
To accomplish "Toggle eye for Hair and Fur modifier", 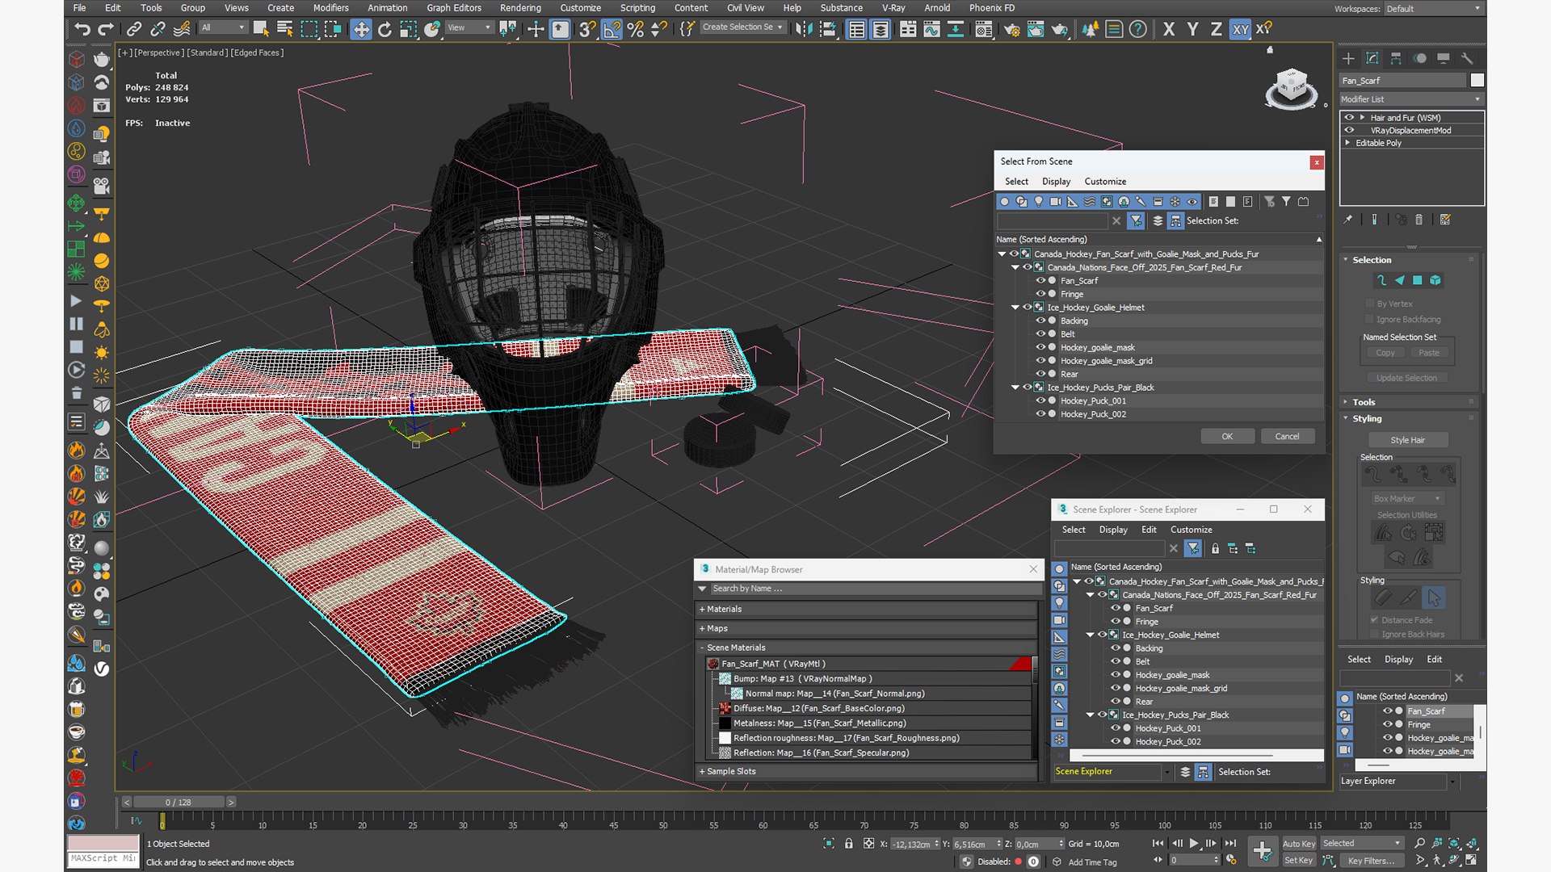I will pos(1348,117).
